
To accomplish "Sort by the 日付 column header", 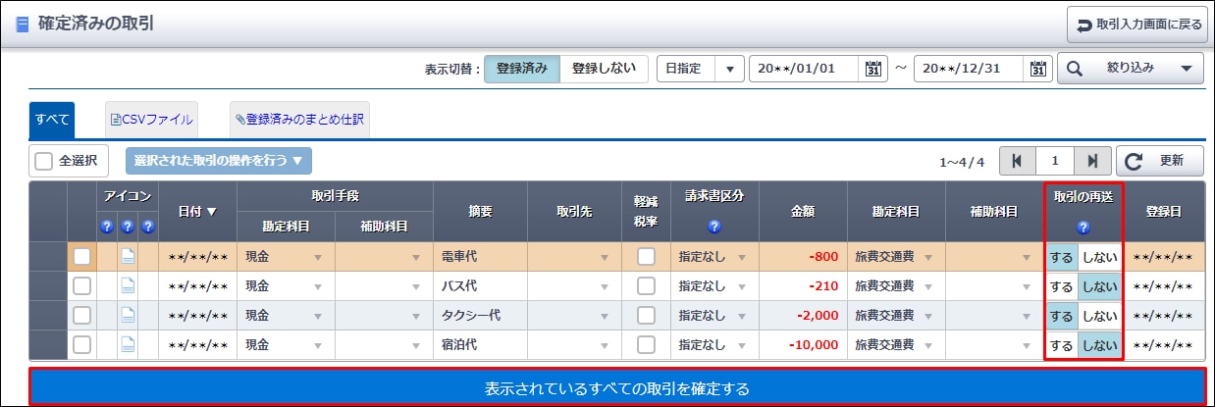I will pos(197,212).
